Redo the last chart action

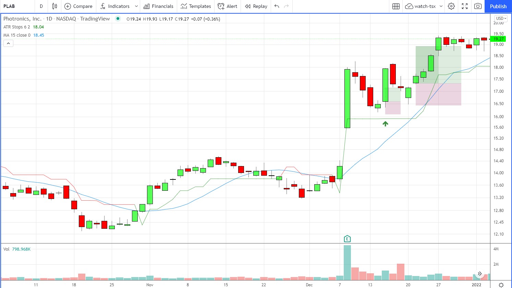pos(287,6)
